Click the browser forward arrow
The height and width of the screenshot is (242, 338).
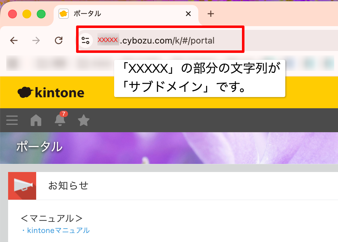[36, 40]
